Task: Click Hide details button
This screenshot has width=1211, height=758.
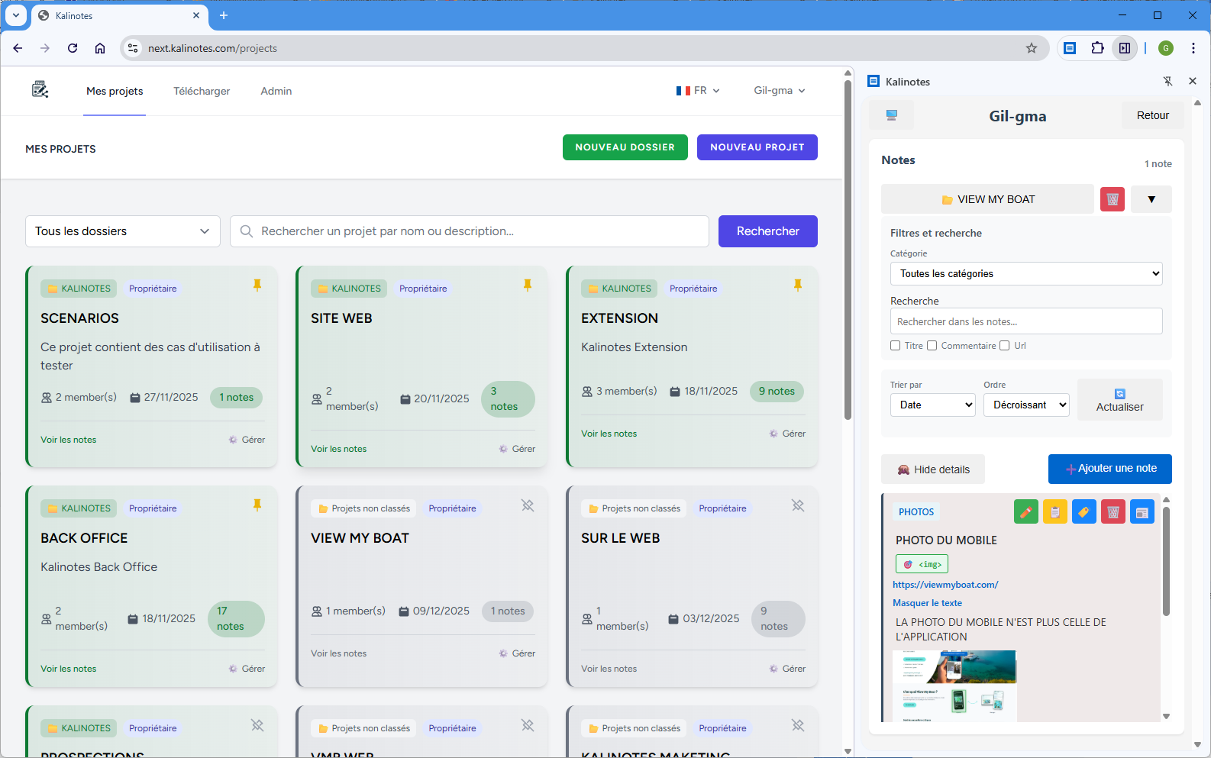Action: 933,469
